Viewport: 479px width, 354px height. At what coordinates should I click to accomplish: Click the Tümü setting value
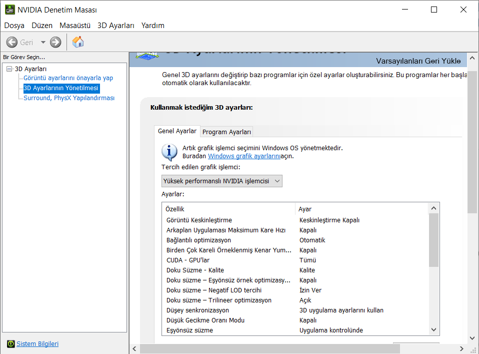307,260
